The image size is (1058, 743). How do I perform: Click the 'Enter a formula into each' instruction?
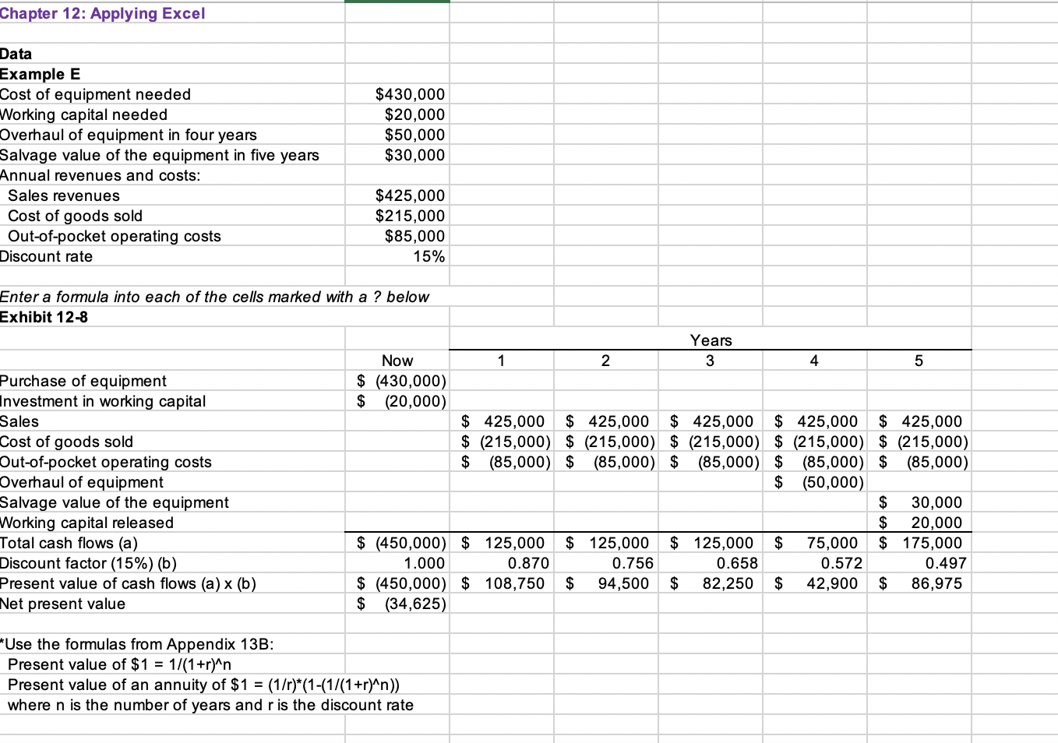coord(214,297)
